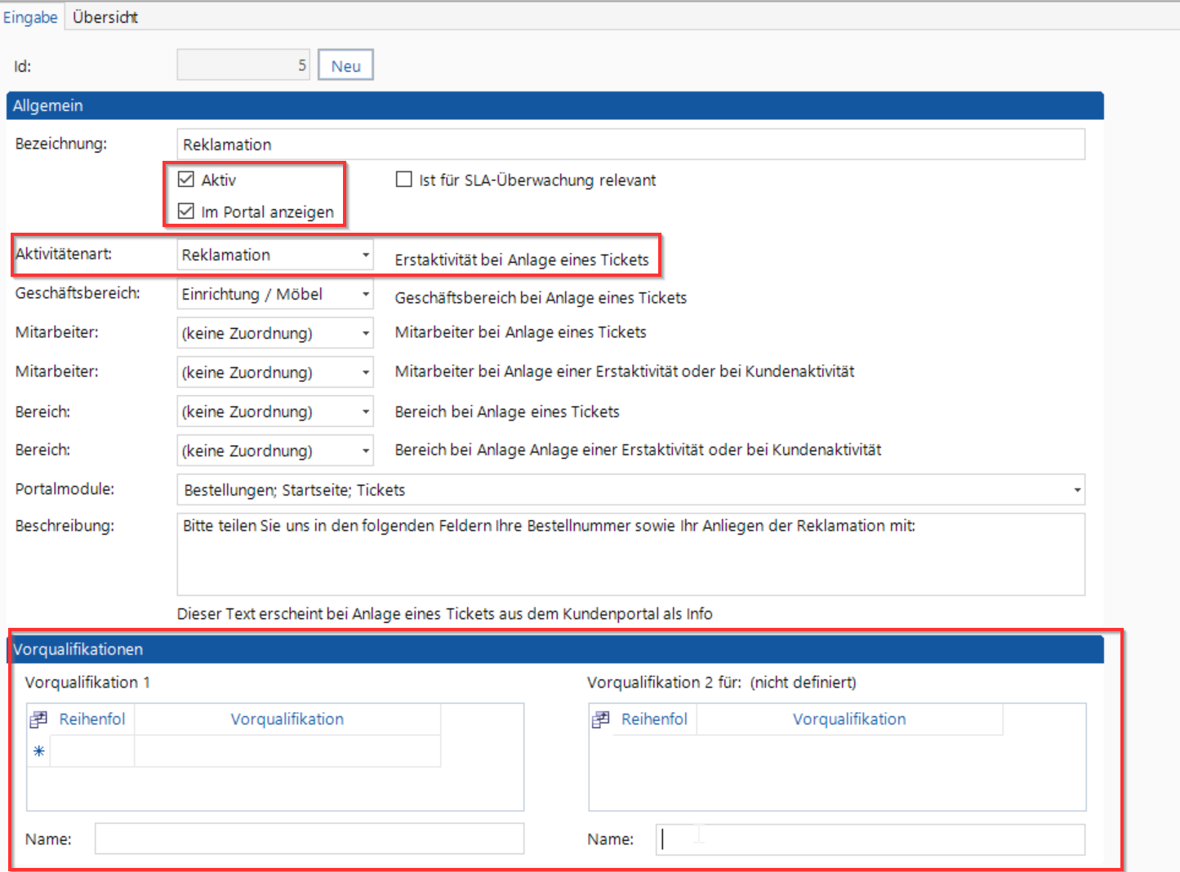Viewport: 1180px width, 872px height.
Task: Click Vorqualifikation column header in Vorqualifikation 1 table
Action: click(287, 719)
